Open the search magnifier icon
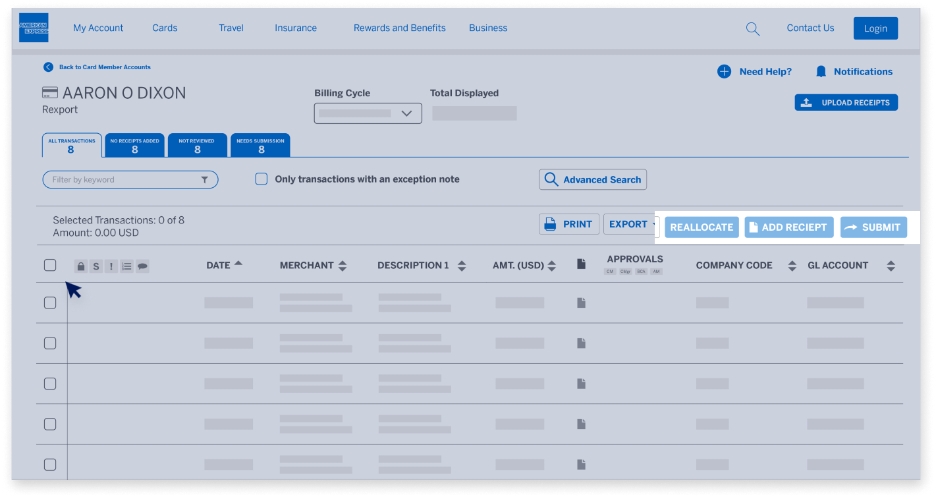The image size is (936, 495). (752, 28)
